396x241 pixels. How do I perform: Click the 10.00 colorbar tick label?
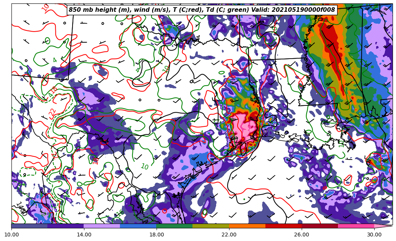coord(11,235)
